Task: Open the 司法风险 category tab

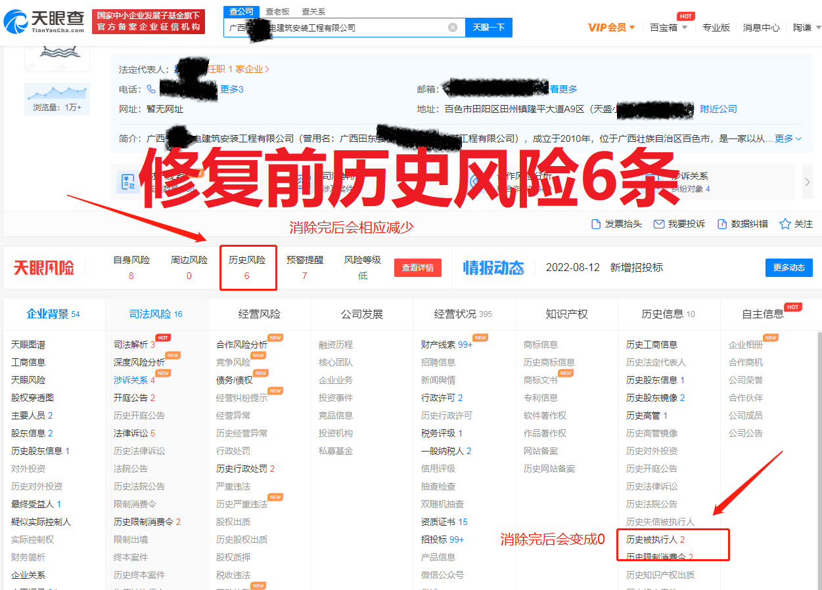Action: pyautogui.click(x=156, y=314)
